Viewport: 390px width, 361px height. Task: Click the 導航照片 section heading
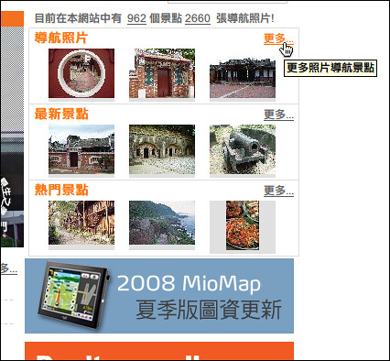(x=61, y=38)
